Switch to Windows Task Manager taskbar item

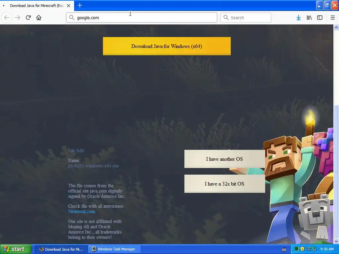tap(114, 249)
